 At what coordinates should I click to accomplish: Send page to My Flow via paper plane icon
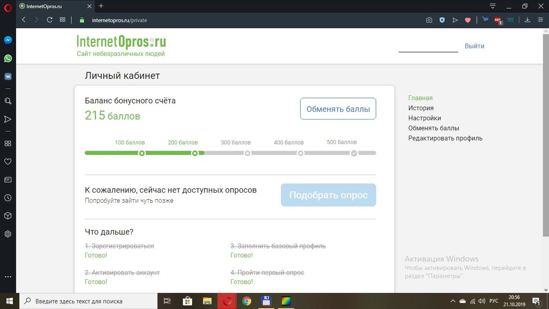pos(455,20)
